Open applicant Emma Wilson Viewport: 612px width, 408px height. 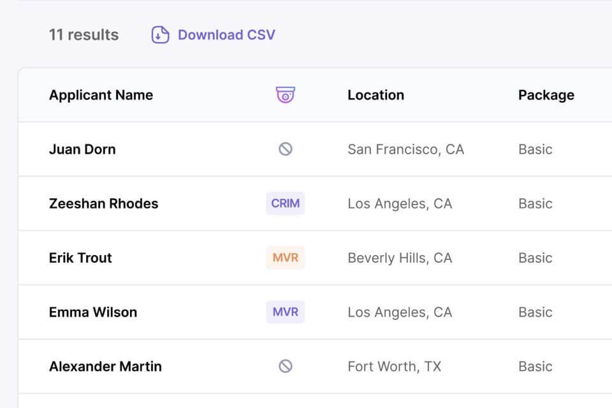tap(93, 312)
